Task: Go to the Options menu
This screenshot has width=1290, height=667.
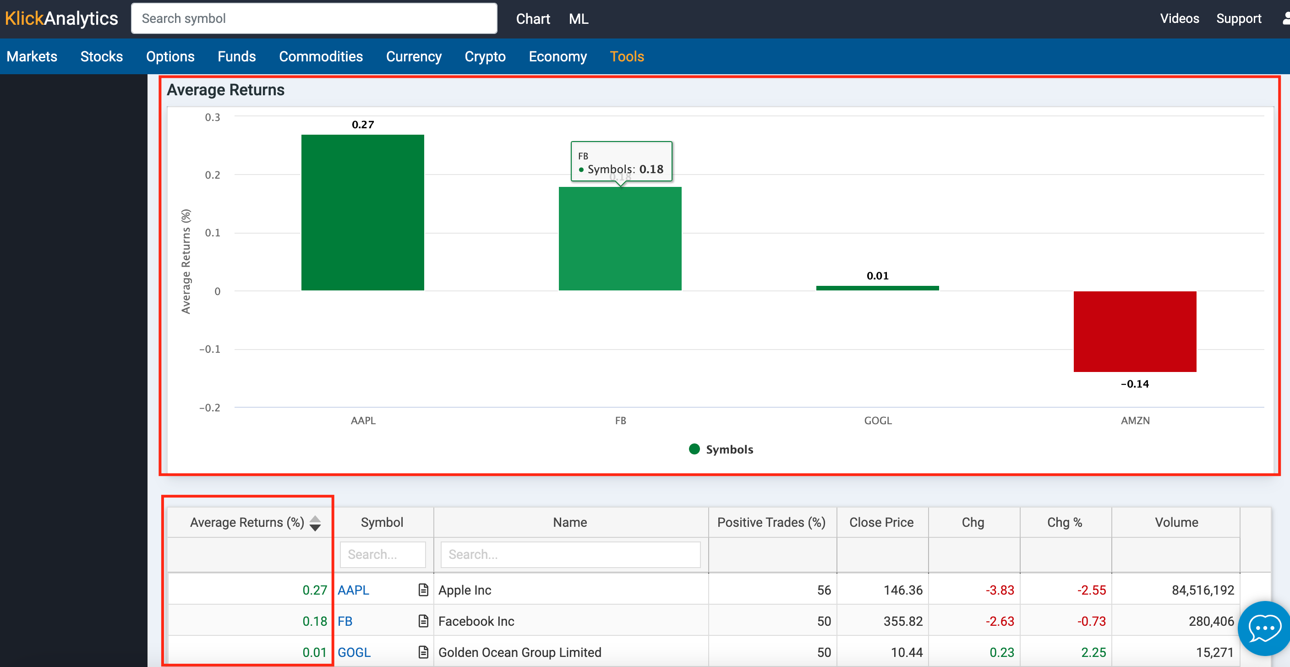Action: pos(170,56)
